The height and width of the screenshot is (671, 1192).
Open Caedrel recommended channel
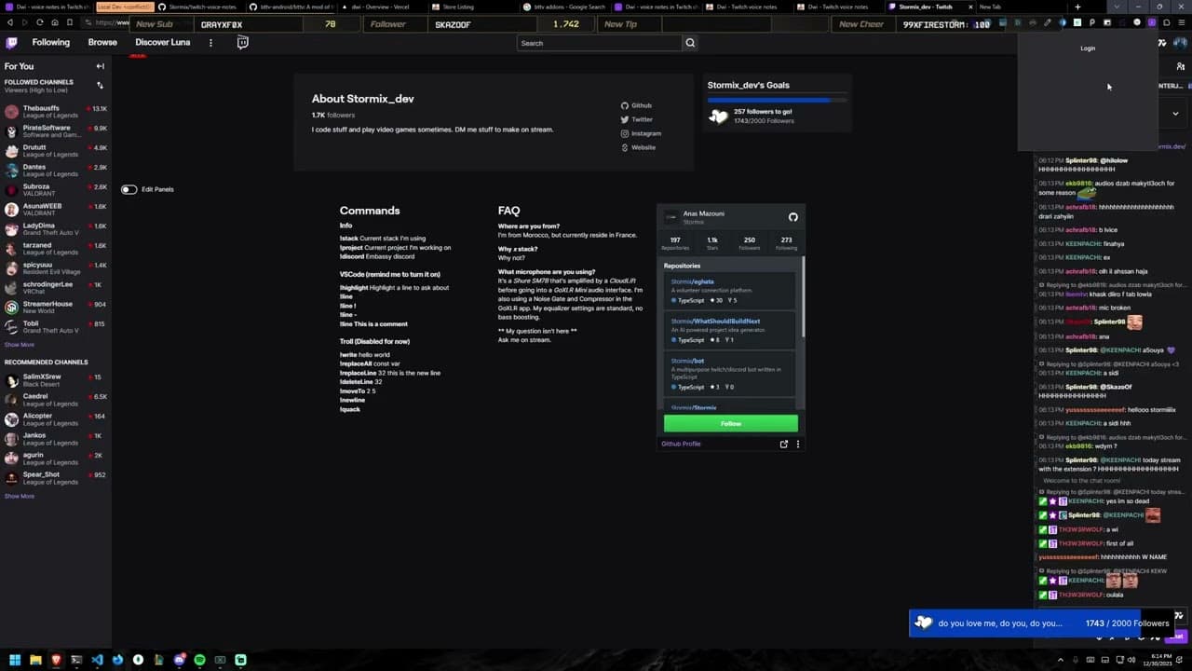pos(56,400)
